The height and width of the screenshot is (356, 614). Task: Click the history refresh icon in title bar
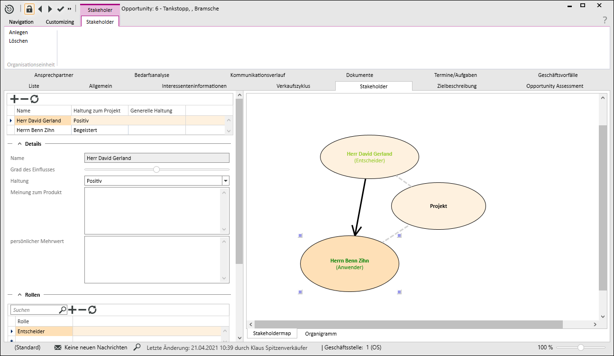click(x=9, y=9)
